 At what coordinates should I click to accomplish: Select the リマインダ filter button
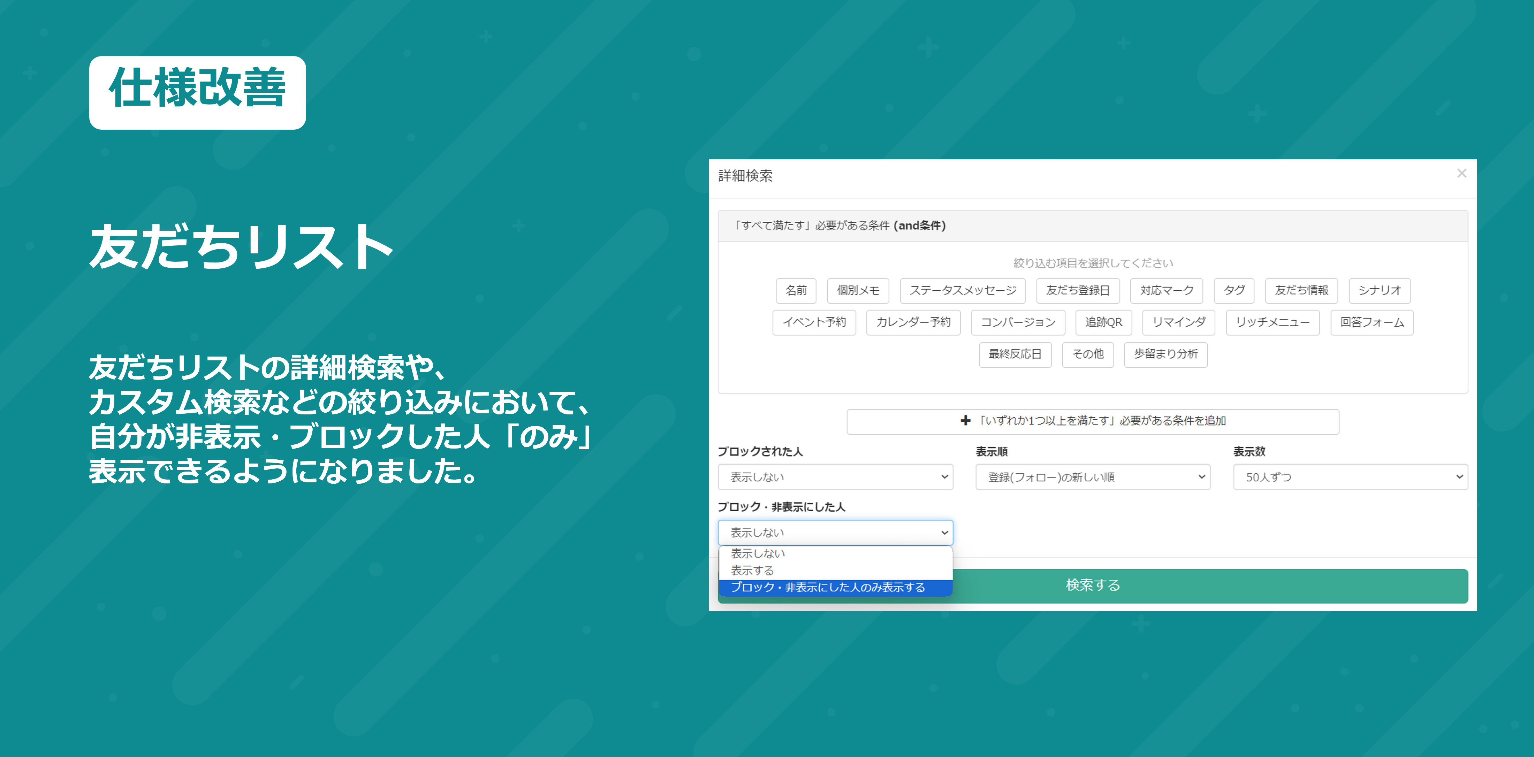tap(1178, 322)
